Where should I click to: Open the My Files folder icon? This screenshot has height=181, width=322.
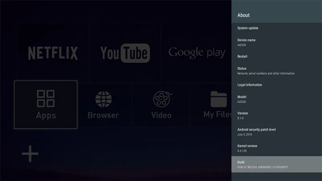point(219,99)
